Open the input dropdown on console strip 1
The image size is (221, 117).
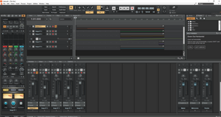point(33,103)
